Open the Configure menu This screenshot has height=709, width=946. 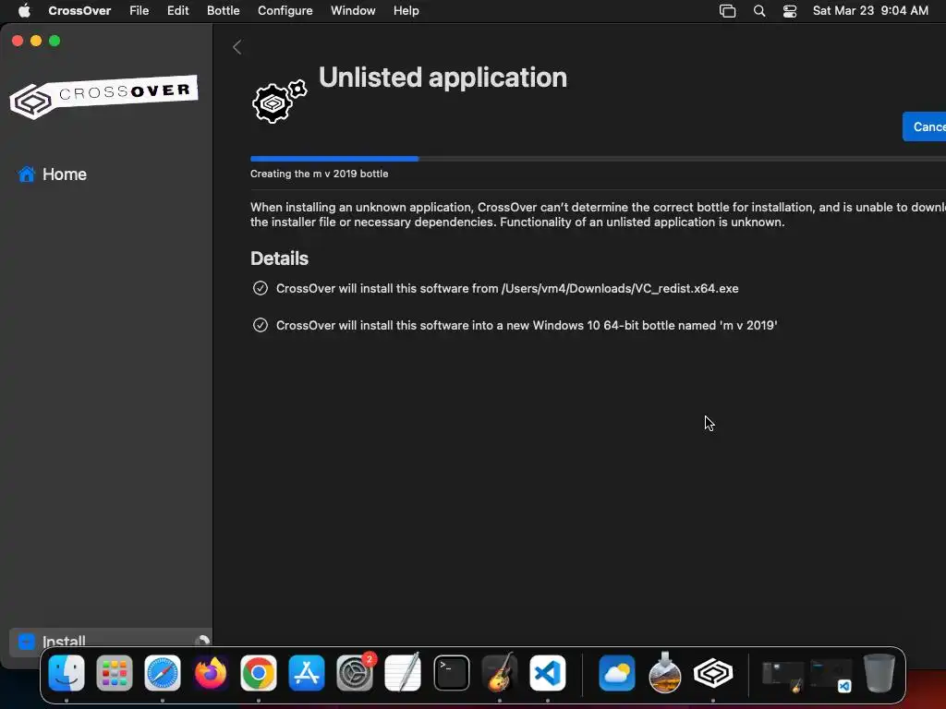pyautogui.click(x=285, y=10)
